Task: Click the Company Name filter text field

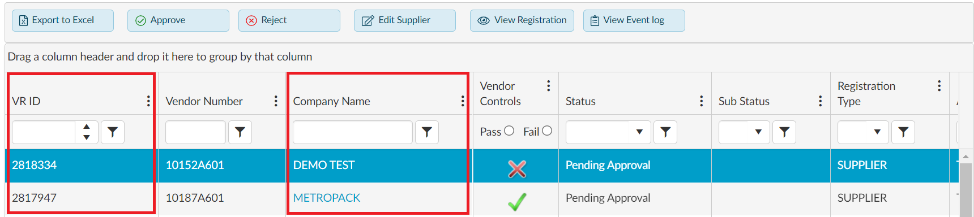Action: point(353,132)
